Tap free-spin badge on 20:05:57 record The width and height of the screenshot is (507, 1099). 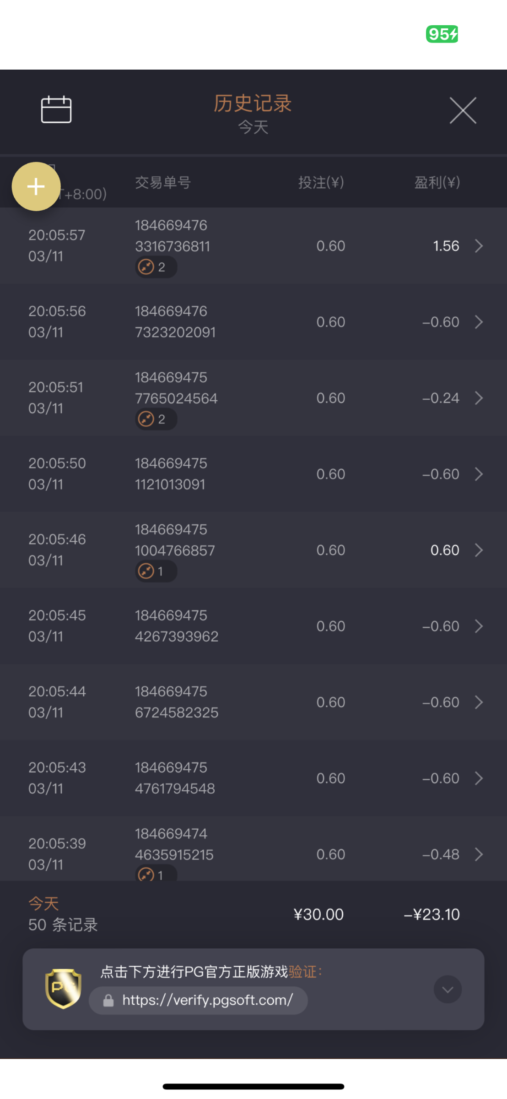point(156,267)
